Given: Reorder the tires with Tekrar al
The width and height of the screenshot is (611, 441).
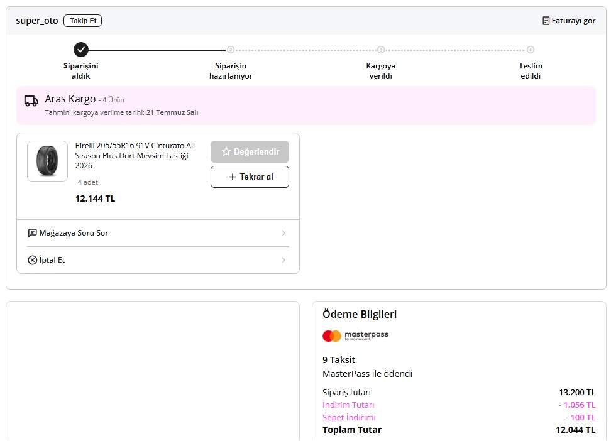Looking at the screenshot, I should (x=250, y=177).
